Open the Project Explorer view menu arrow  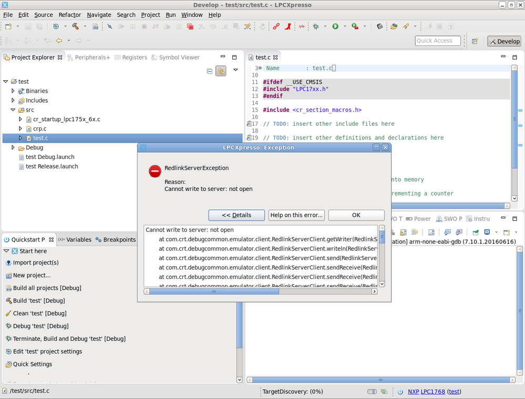236,70
